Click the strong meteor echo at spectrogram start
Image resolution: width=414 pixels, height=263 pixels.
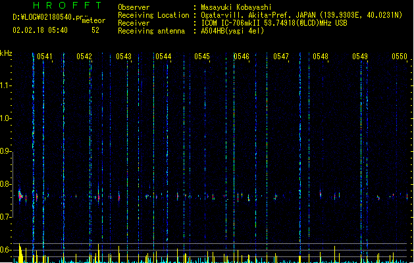point(20,195)
